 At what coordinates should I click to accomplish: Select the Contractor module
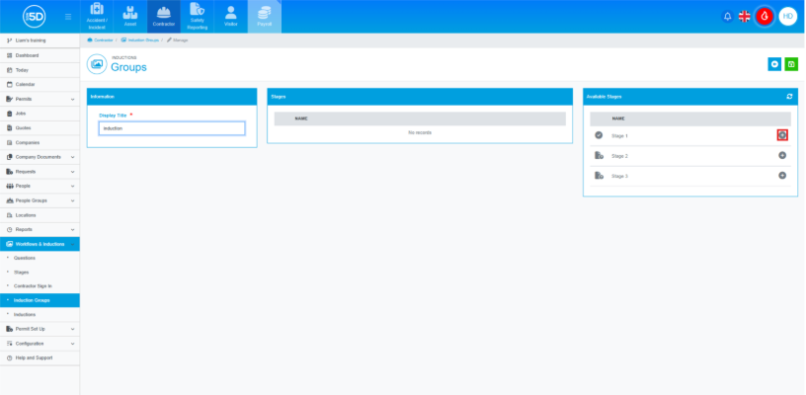coord(163,17)
